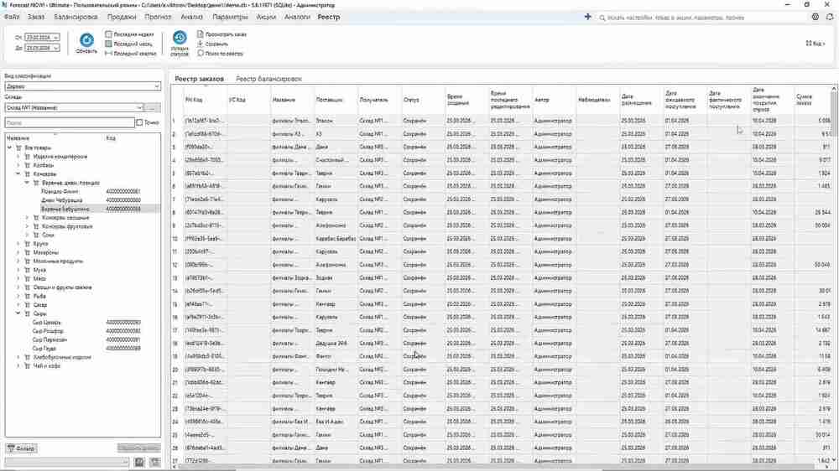Expand the Хлебобулочные изделия node
This screenshot has height=471, width=839.
click(18, 357)
